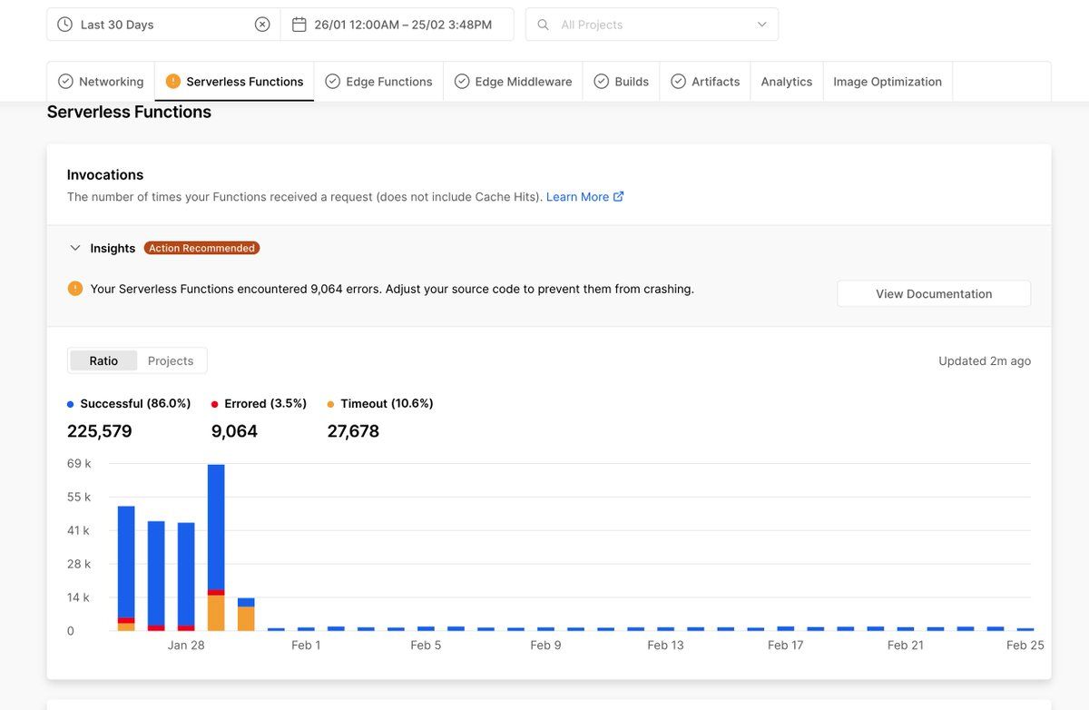Toggle the Timeout series legend

(380, 403)
